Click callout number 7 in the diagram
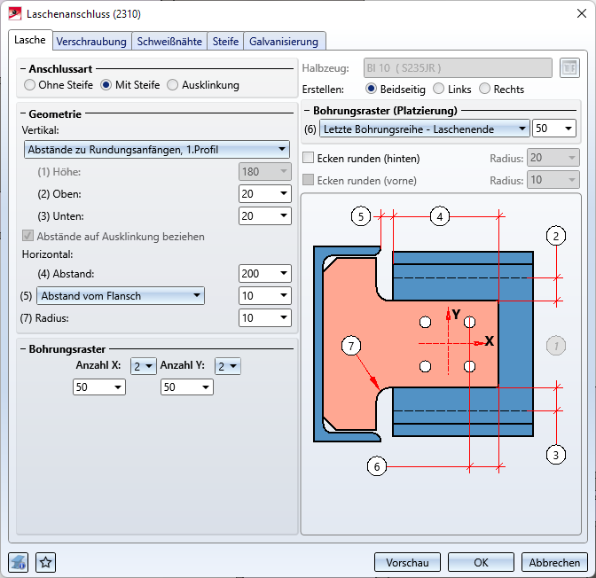 coord(353,346)
